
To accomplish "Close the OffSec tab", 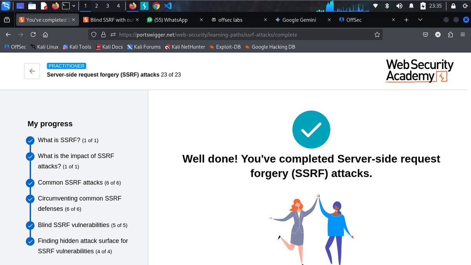I will point(393,20).
